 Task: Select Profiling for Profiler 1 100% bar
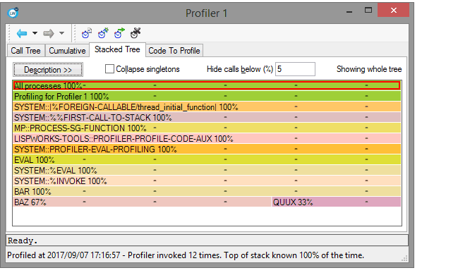tap(207, 96)
